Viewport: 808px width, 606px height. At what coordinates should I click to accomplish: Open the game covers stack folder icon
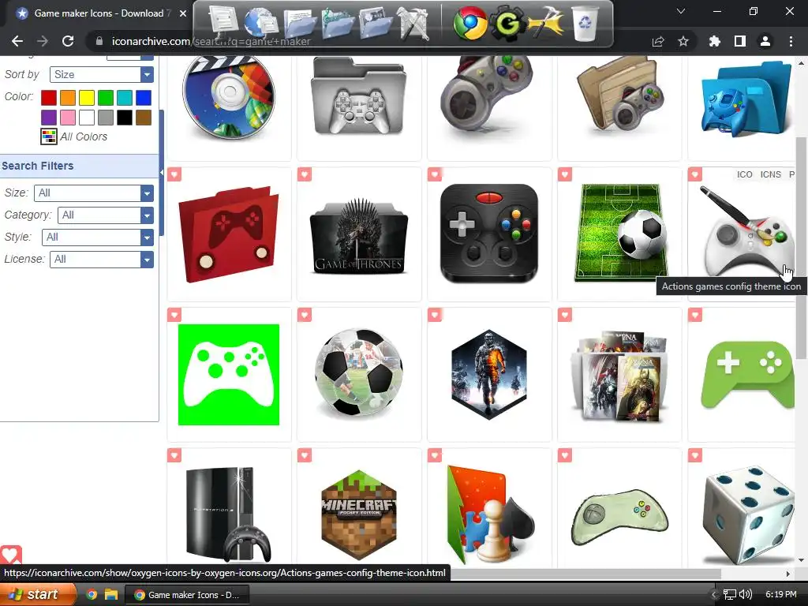point(620,376)
